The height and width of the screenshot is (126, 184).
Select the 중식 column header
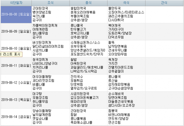point(88,3)
